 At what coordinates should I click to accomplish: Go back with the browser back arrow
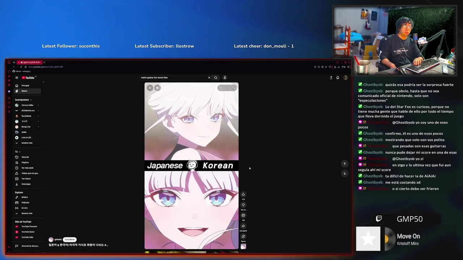(x=14, y=67)
